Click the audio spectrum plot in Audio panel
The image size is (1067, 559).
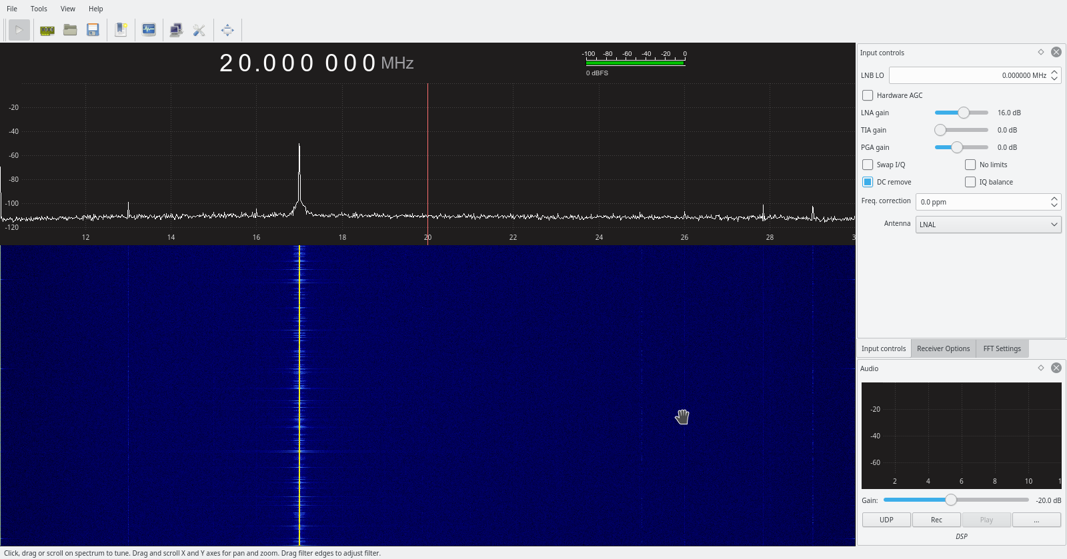961,436
